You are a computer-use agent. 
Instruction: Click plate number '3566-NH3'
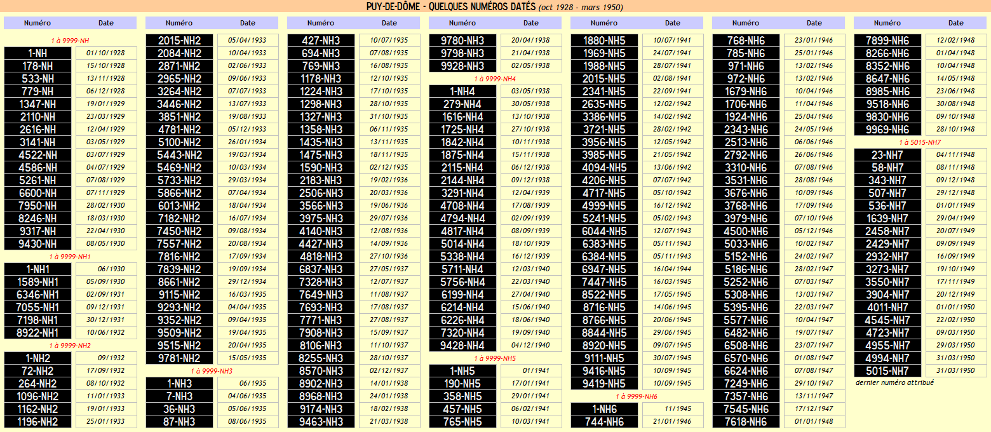click(x=321, y=206)
